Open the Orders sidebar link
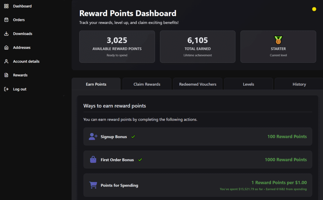The height and width of the screenshot is (200, 323). coord(19,20)
